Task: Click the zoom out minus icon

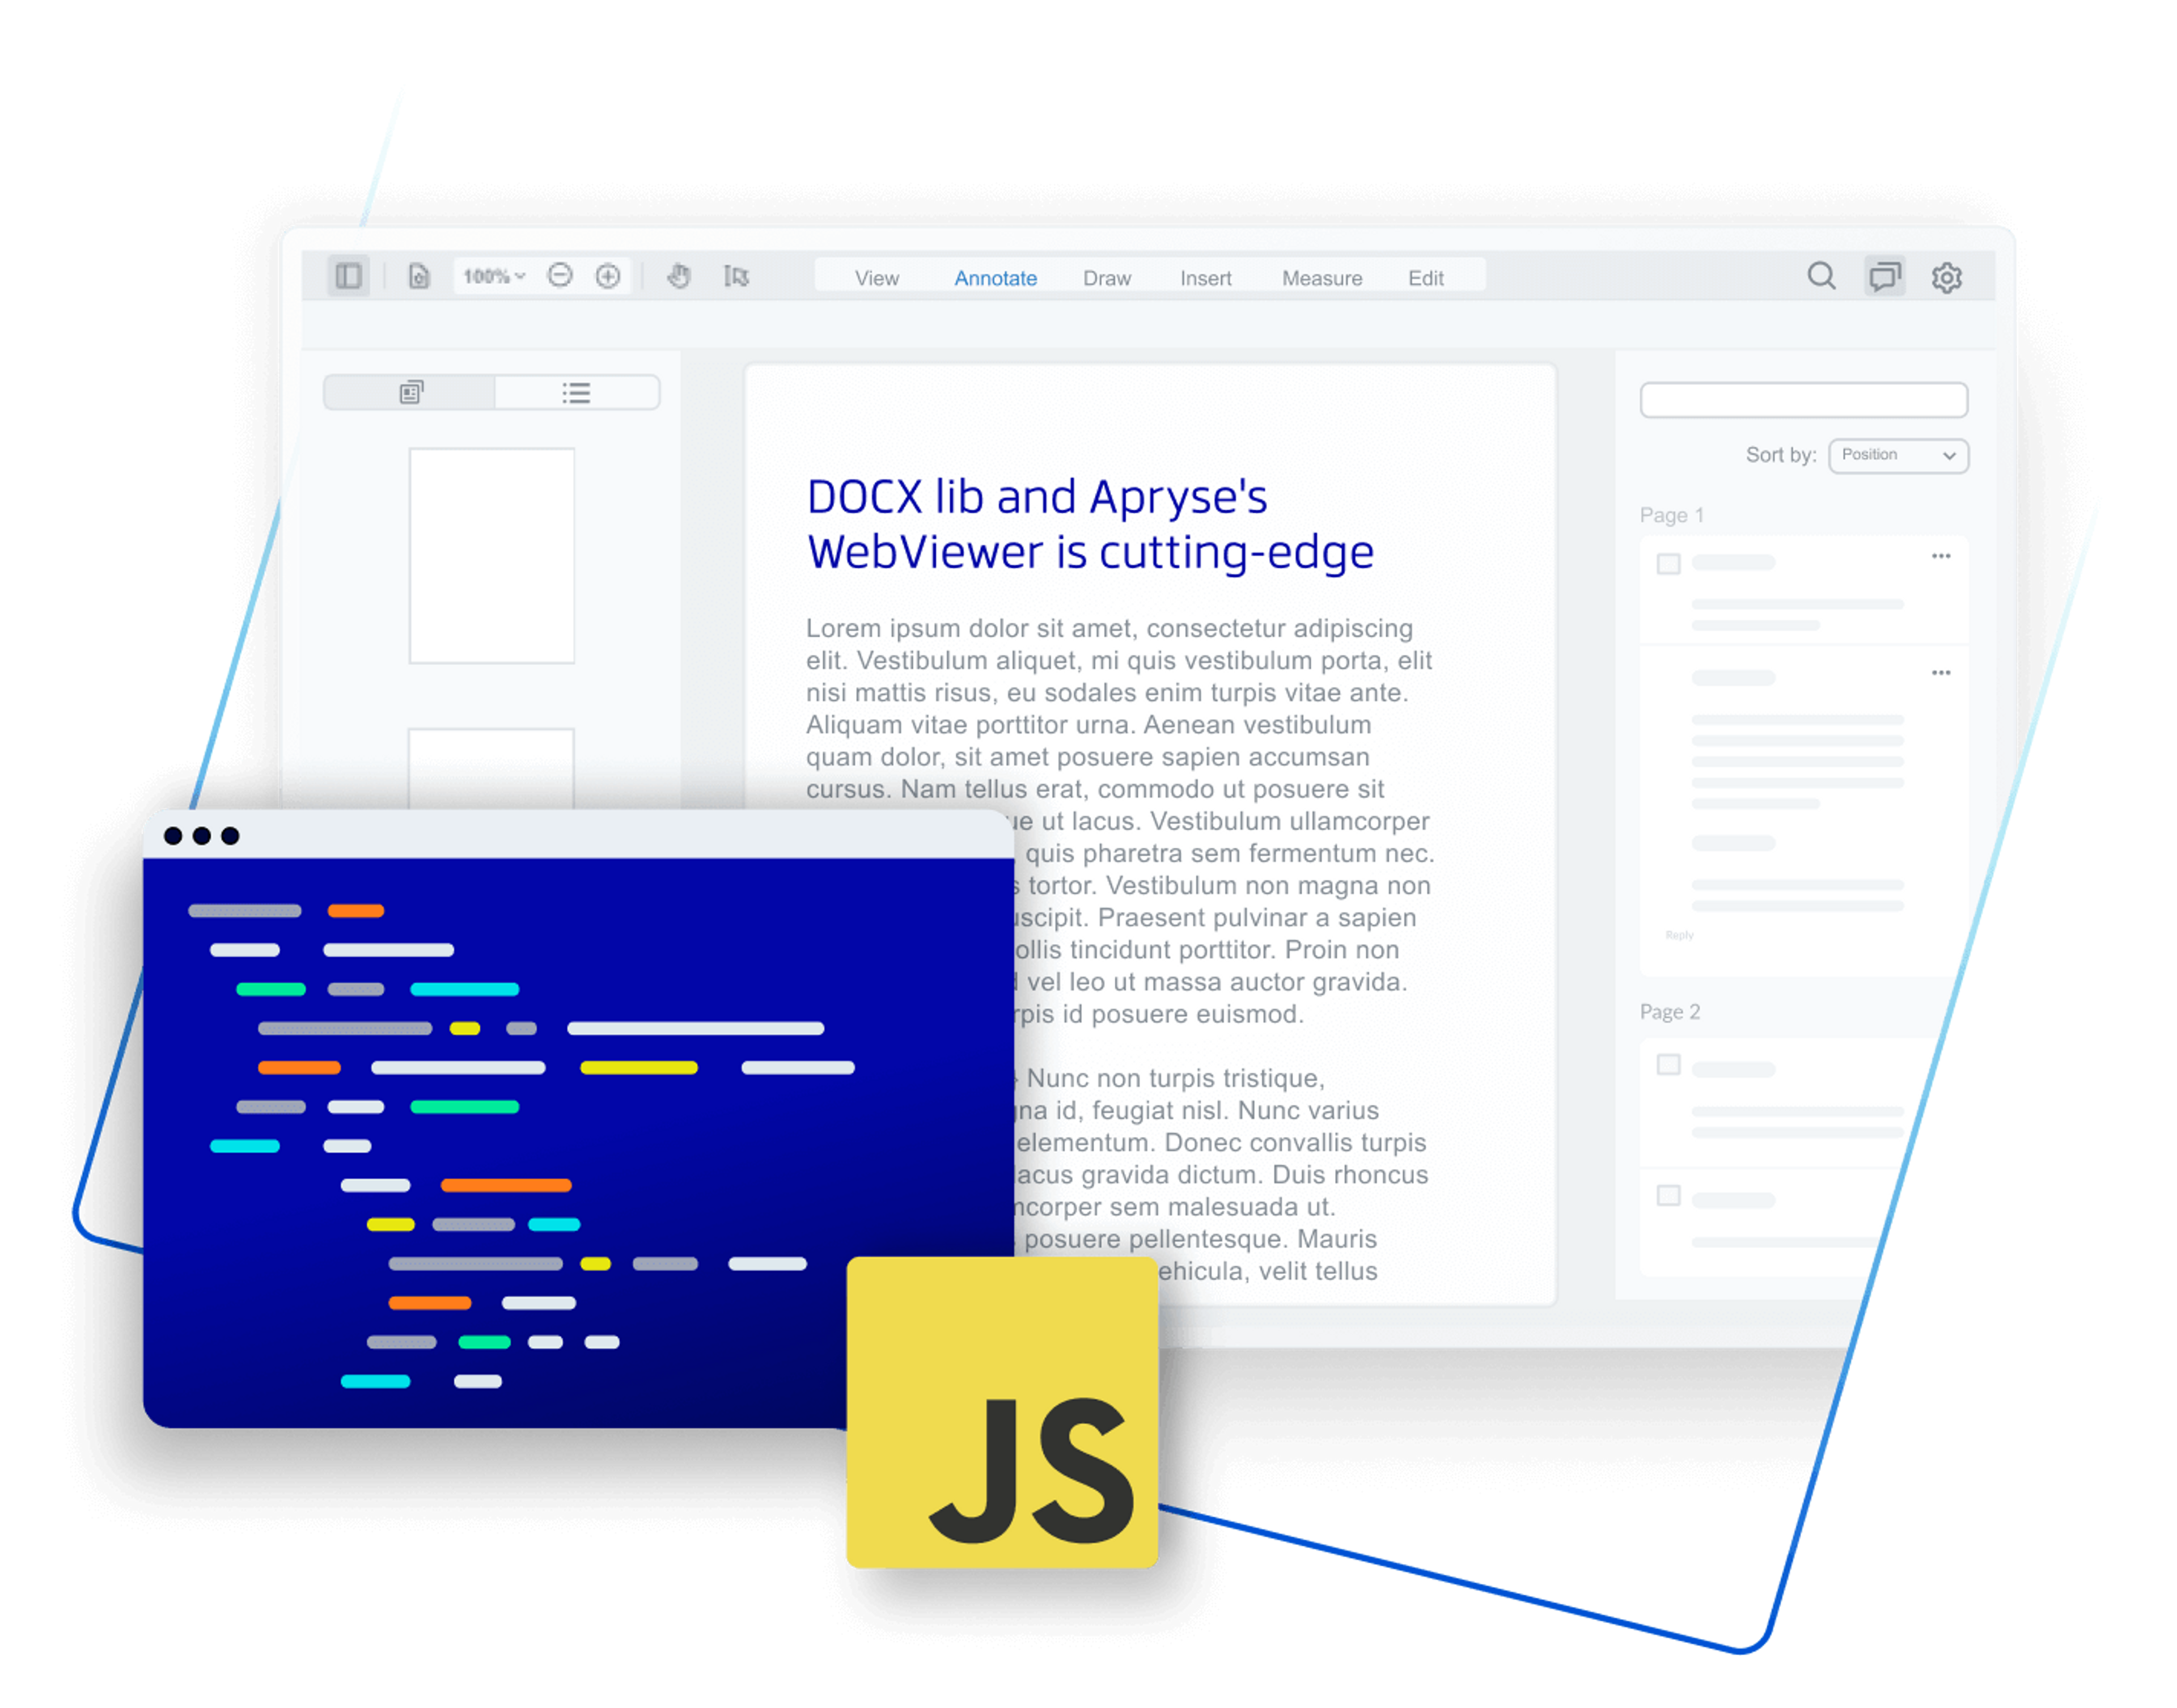Action: [560, 276]
